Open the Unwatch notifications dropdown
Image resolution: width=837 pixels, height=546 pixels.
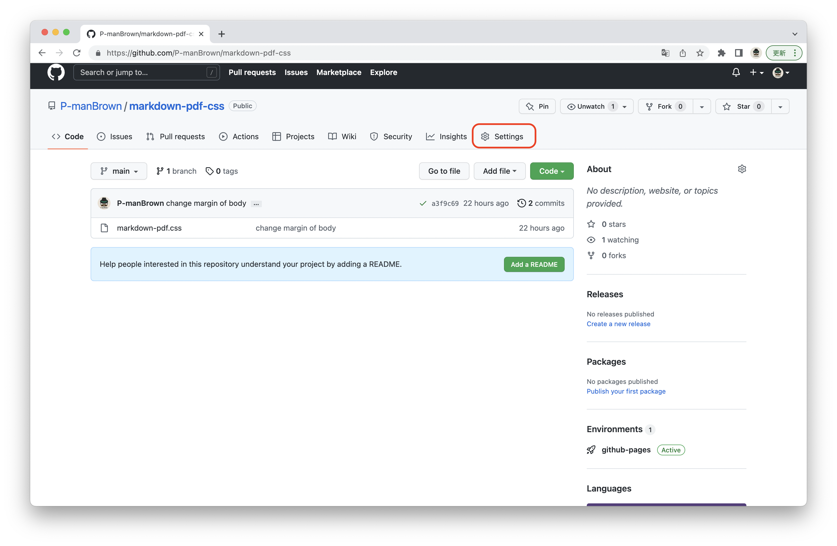tap(597, 107)
